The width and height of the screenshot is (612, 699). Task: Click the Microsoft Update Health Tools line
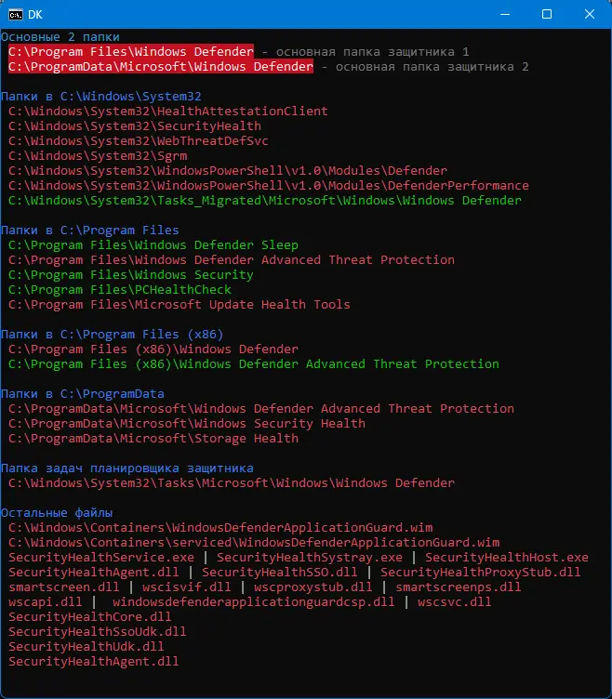(180, 305)
